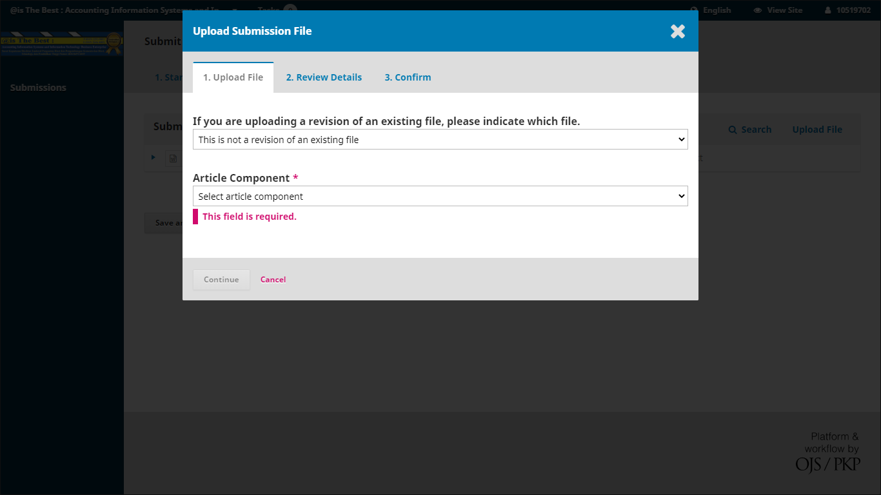Open Submissions in the left sidebar

38,88
